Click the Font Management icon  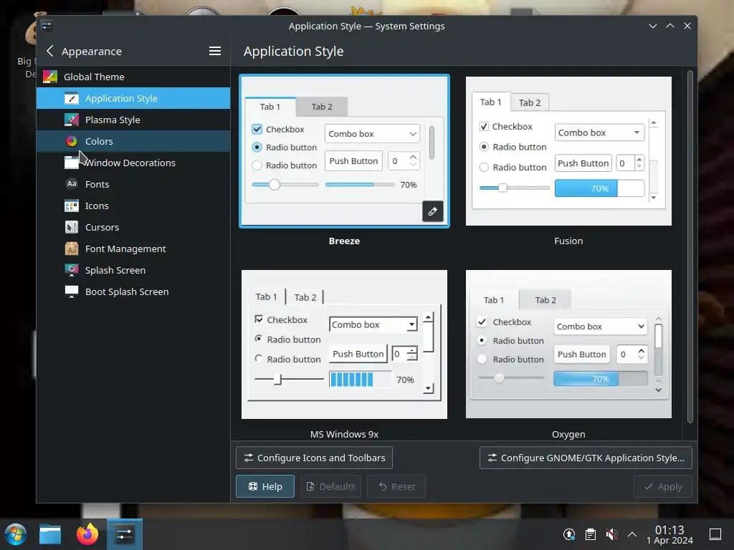[71, 249]
